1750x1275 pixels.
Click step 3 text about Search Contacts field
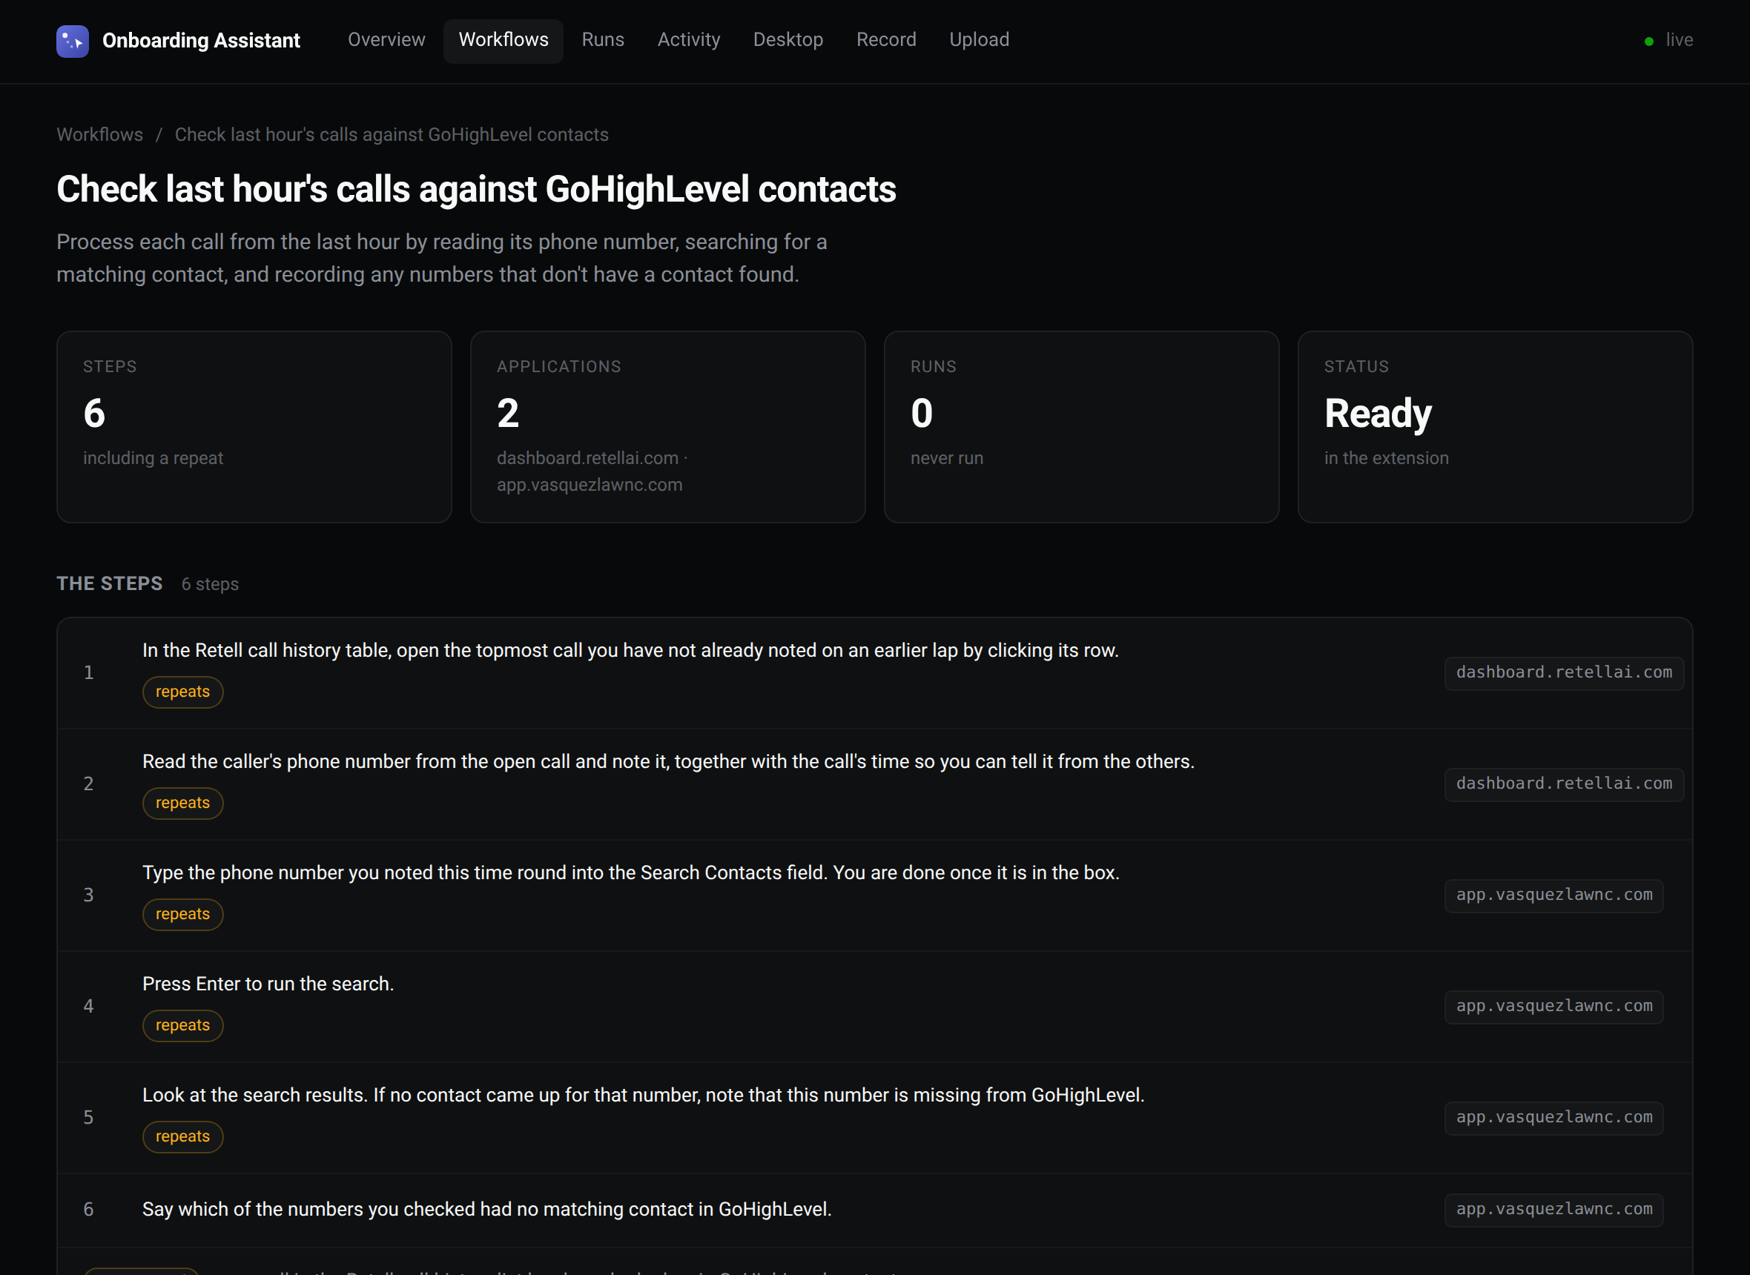(631, 872)
